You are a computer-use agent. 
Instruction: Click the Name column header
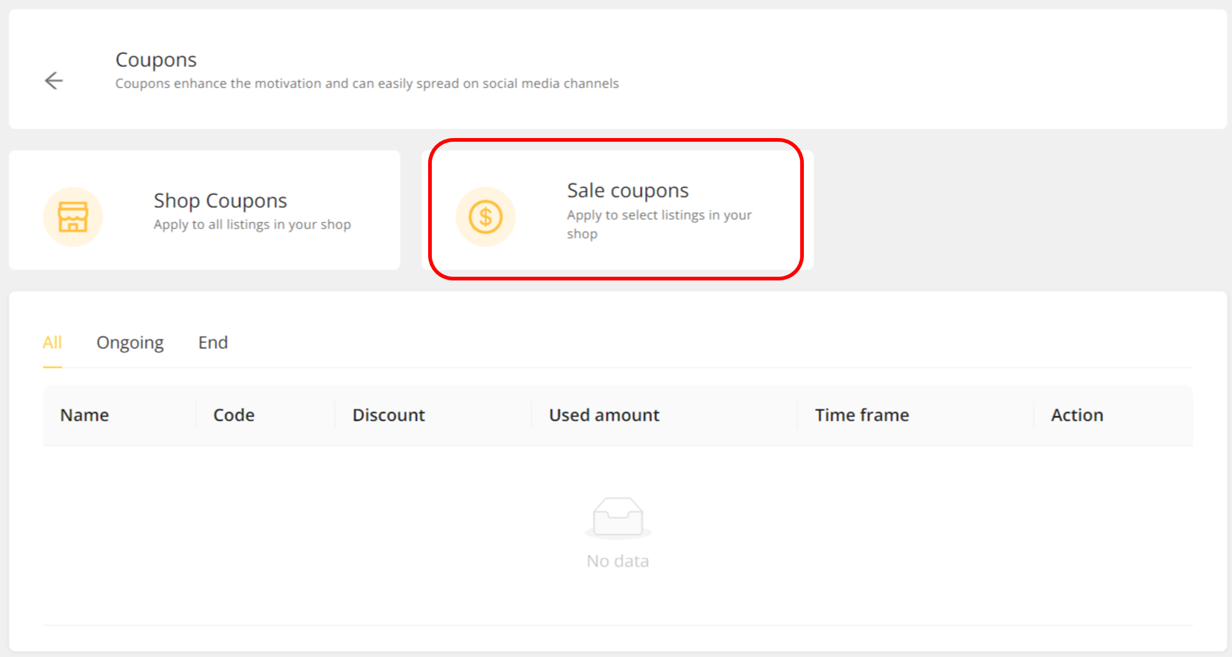click(x=84, y=415)
